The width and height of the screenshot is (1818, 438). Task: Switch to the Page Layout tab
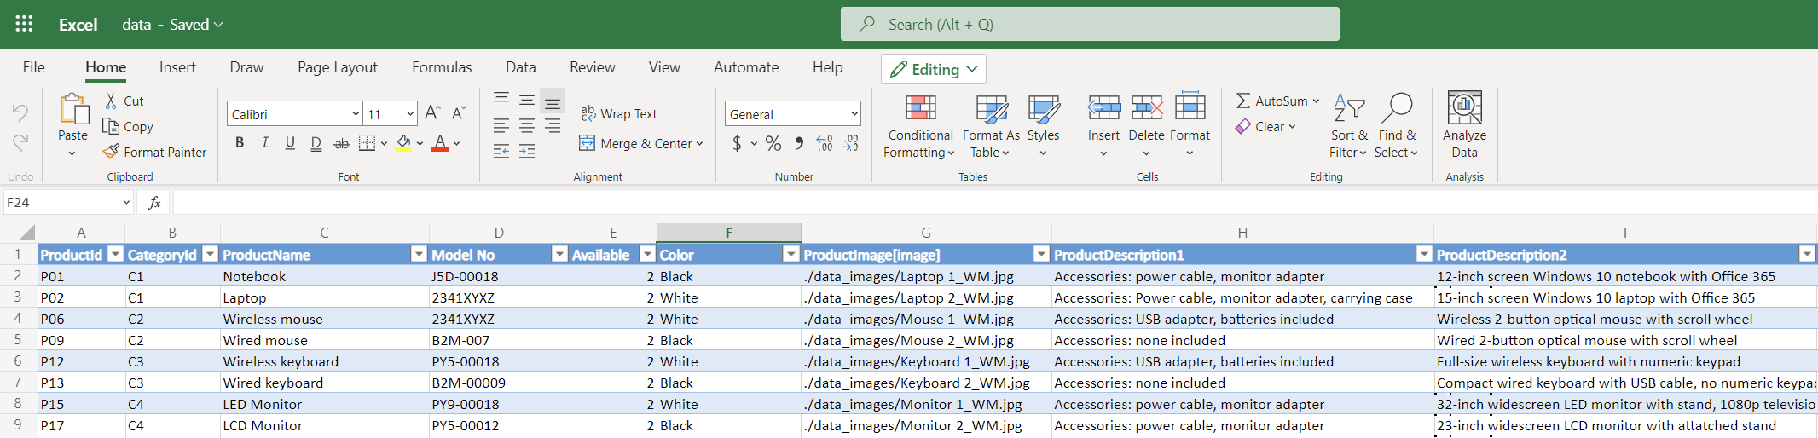(x=338, y=67)
